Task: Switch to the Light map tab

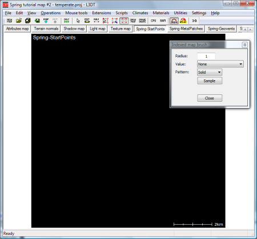Action: [x=97, y=29]
